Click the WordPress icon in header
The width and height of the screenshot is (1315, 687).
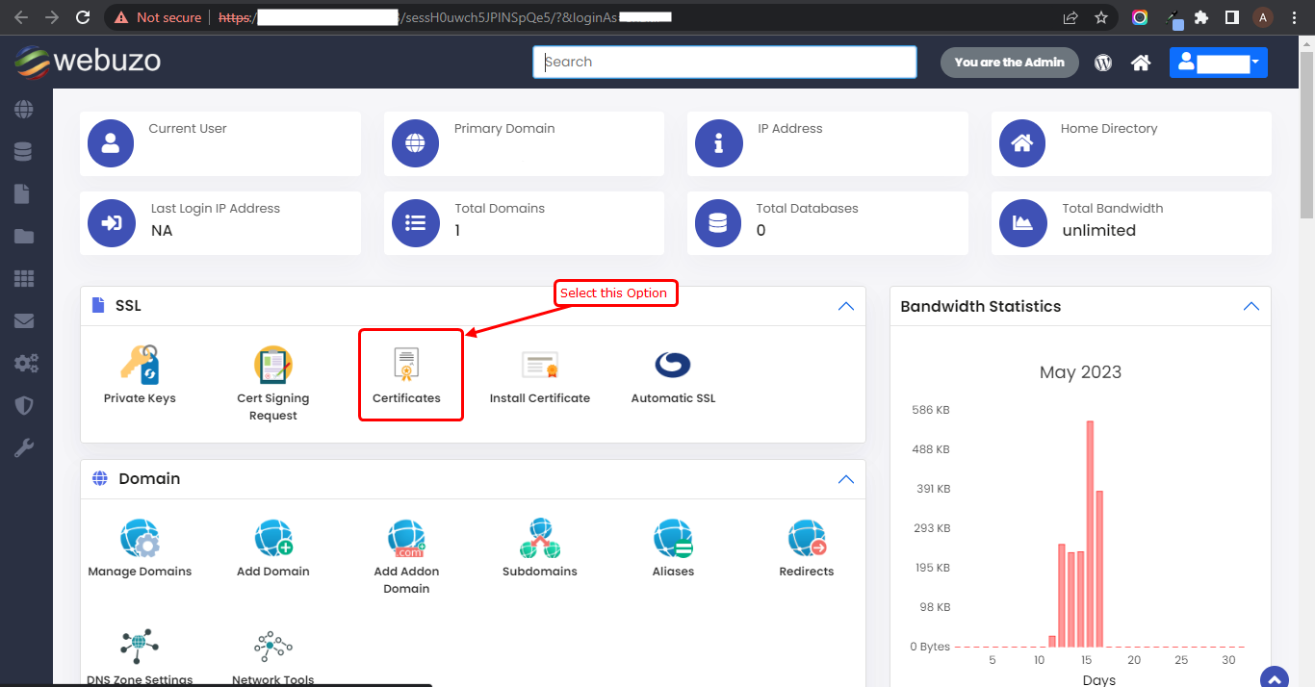pyautogui.click(x=1103, y=63)
